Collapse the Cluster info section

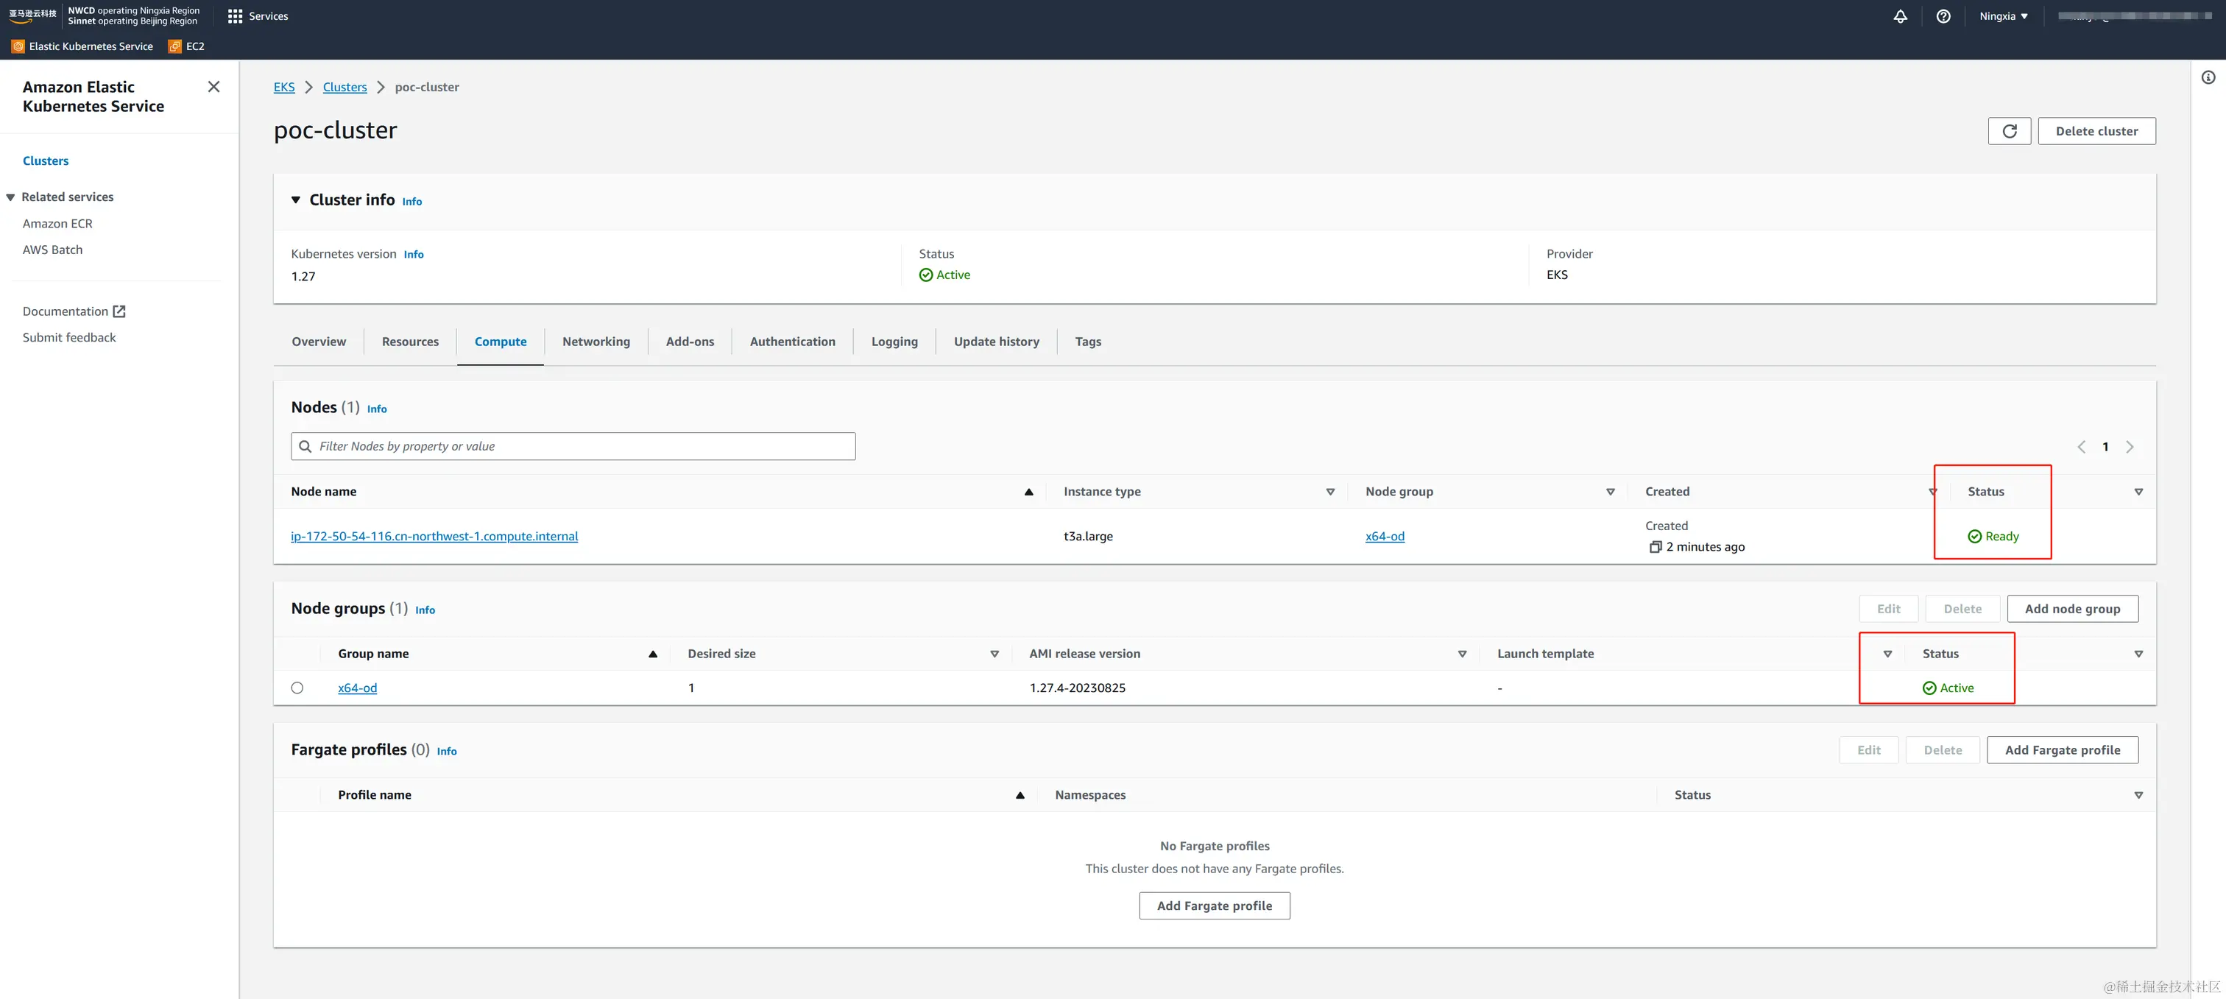click(295, 200)
